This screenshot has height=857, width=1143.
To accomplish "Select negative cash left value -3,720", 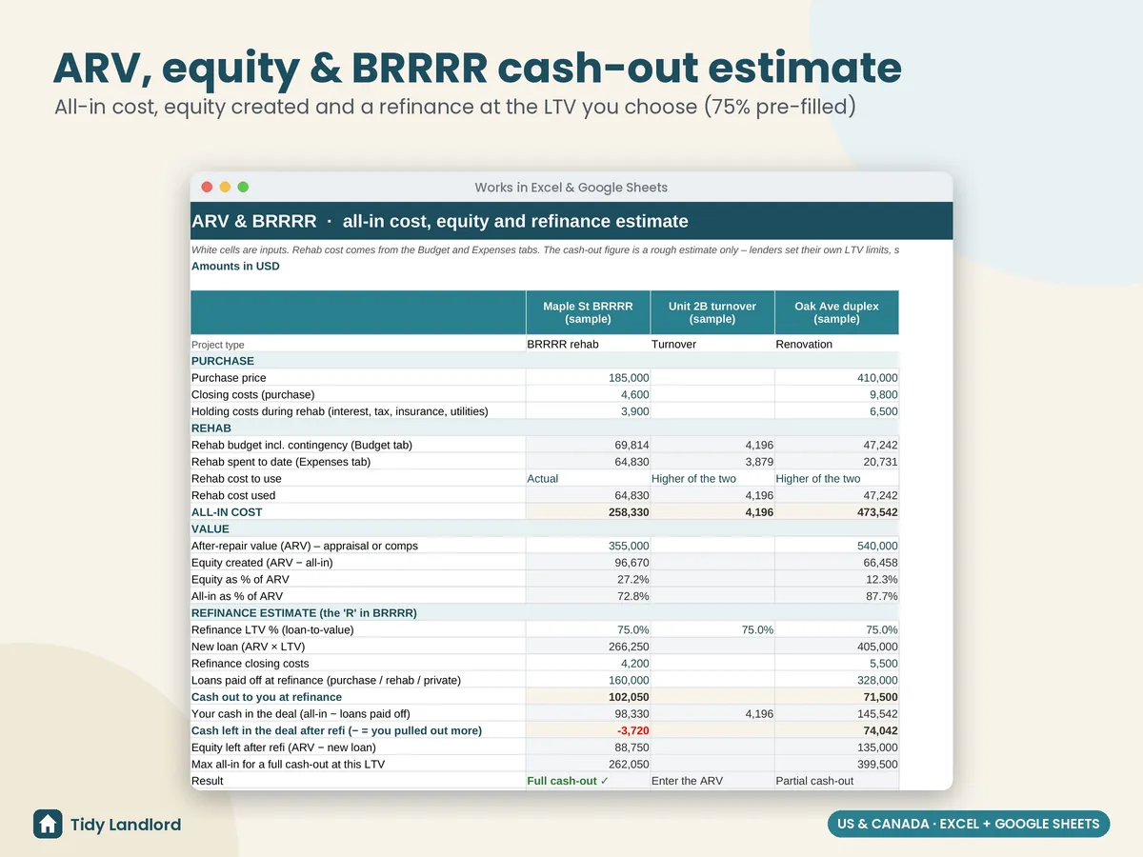I will tap(588, 730).
